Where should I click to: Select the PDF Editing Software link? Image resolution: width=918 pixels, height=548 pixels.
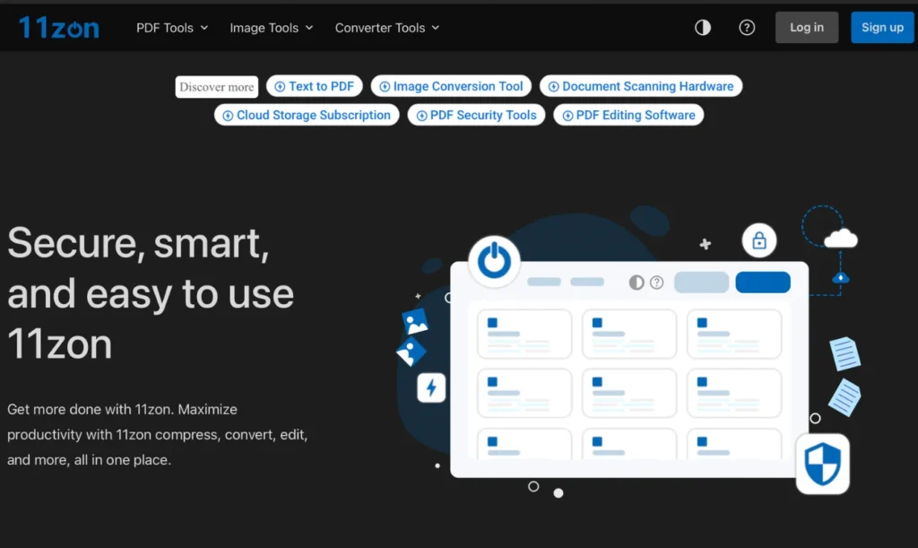[x=628, y=116]
